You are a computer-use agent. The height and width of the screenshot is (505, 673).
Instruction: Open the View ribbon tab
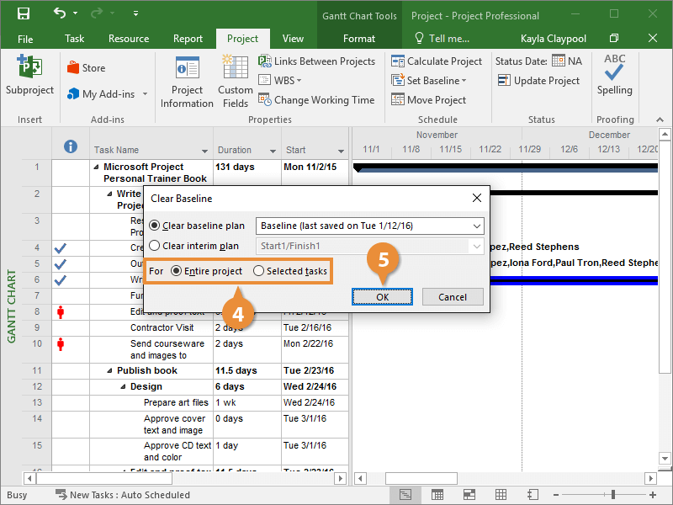[x=293, y=39]
